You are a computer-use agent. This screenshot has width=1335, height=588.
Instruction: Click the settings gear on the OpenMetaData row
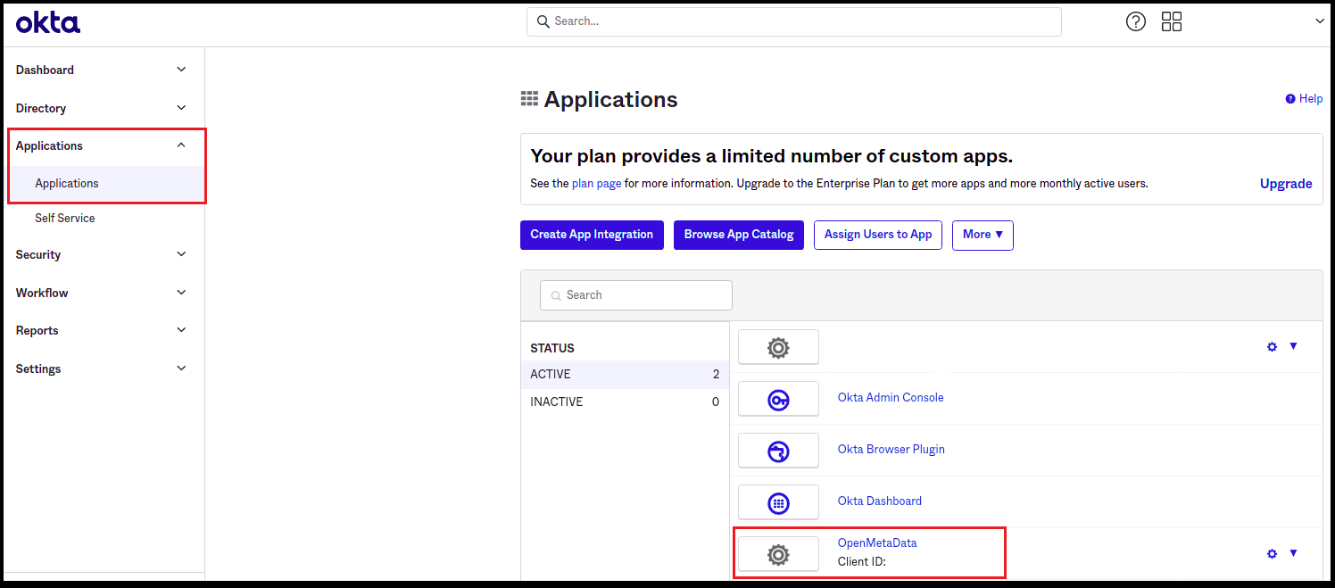(1271, 553)
